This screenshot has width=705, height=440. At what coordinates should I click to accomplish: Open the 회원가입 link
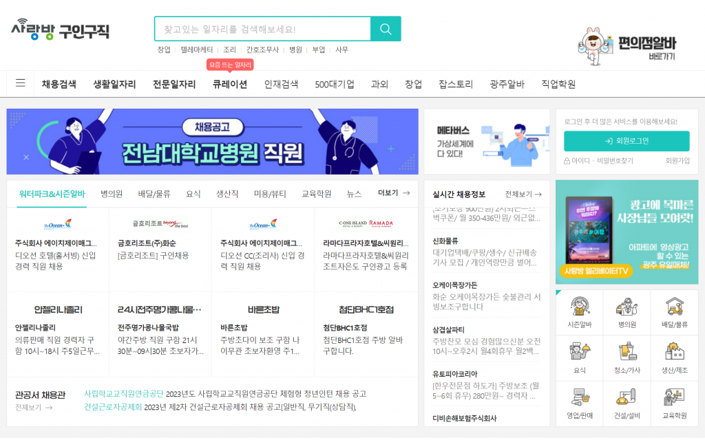[677, 161]
